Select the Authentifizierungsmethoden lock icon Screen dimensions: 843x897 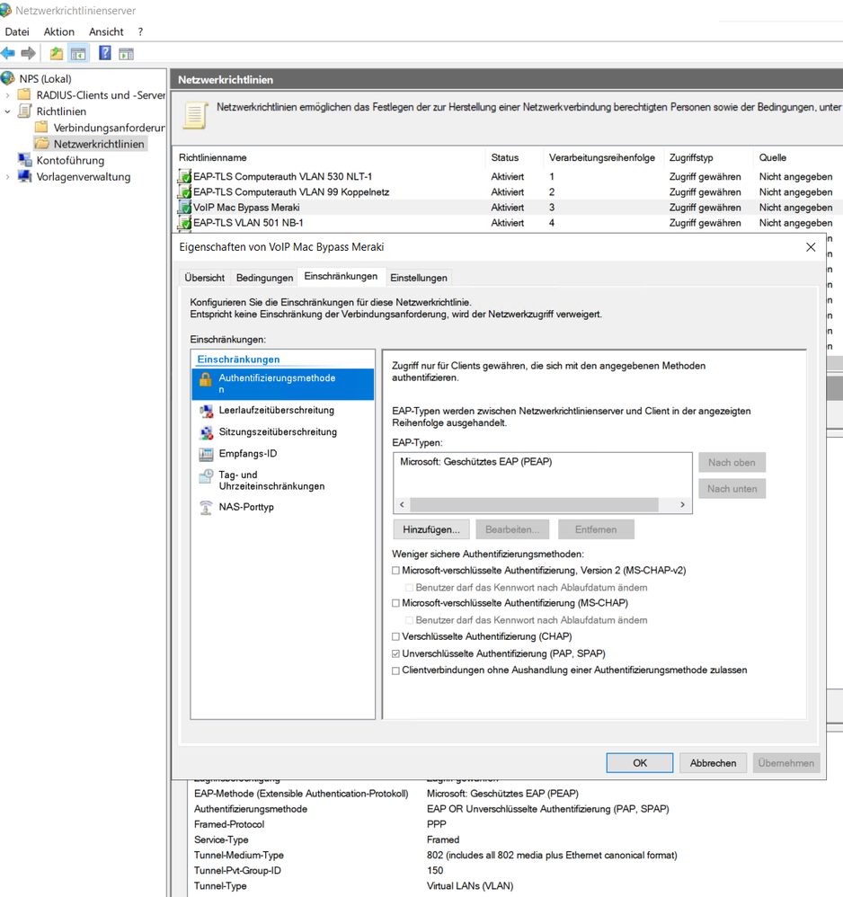206,379
